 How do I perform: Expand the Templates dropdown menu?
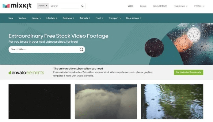181,6
